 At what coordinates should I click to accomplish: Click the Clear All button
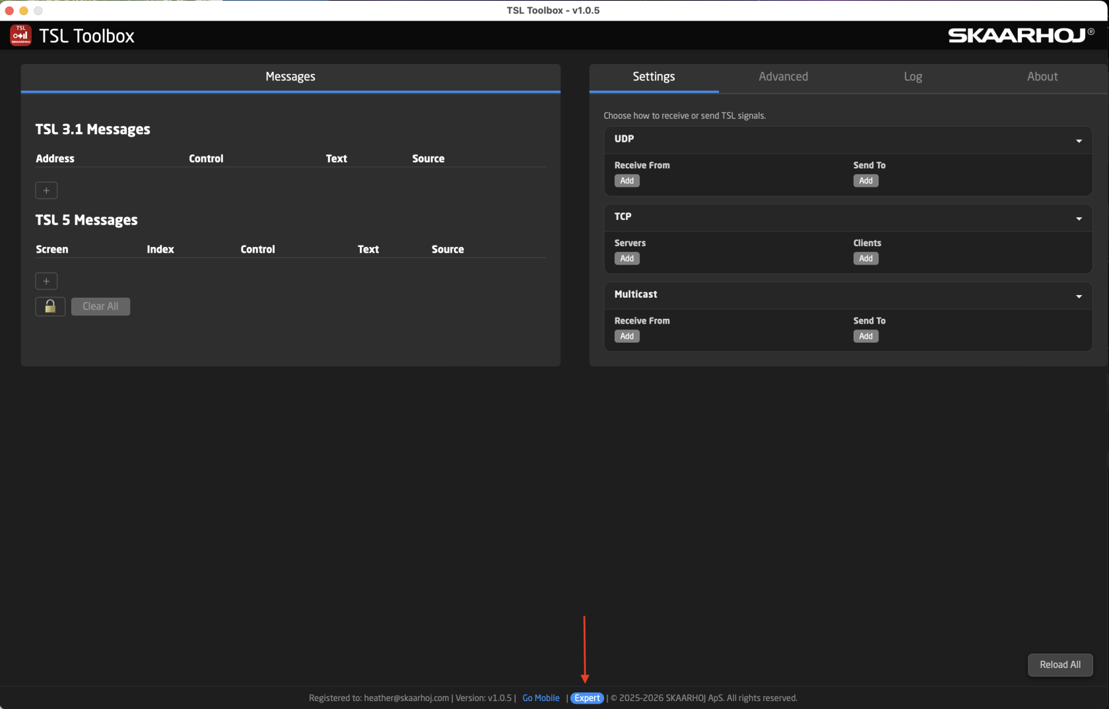100,306
